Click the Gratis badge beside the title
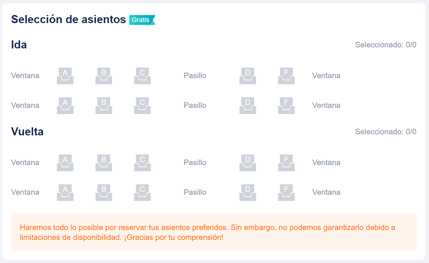Viewport: 429px width, 263px height. click(x=142, y=20)
